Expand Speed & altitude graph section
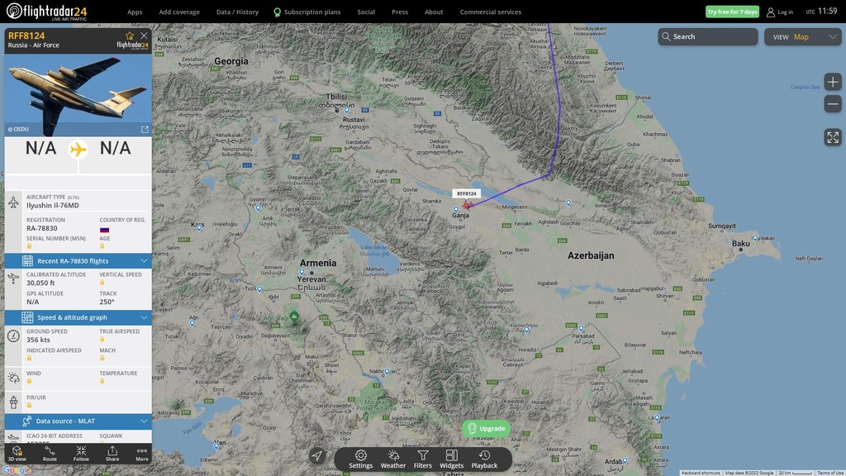 click(x=78, y=317)
